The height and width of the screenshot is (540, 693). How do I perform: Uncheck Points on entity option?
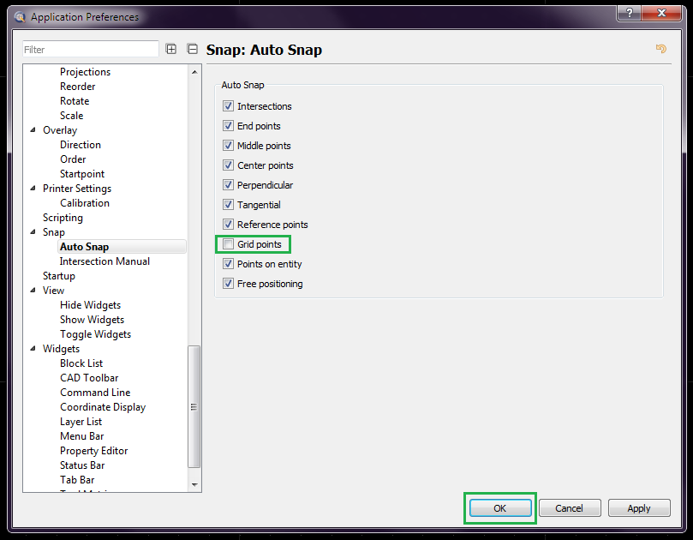(229, 264)
